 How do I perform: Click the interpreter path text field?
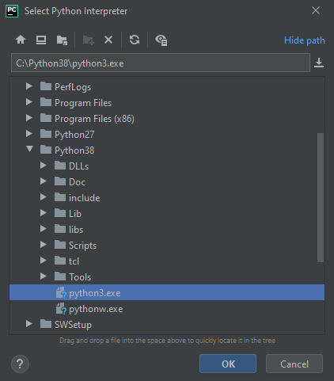click(161, 63)
